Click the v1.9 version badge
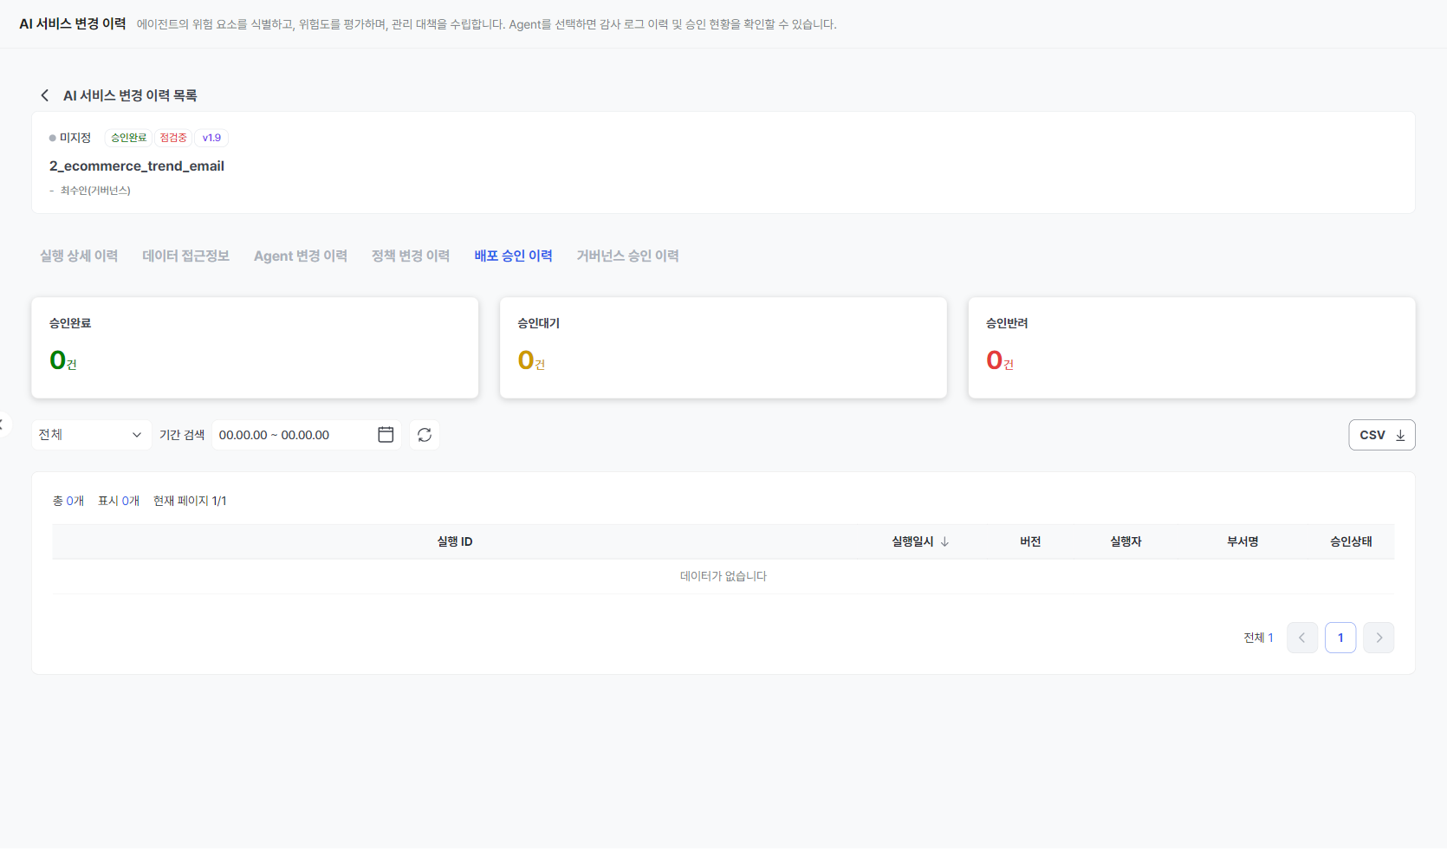Image resolution: width=1447 pixels, height=849 pixels. [x=211, y=138]
